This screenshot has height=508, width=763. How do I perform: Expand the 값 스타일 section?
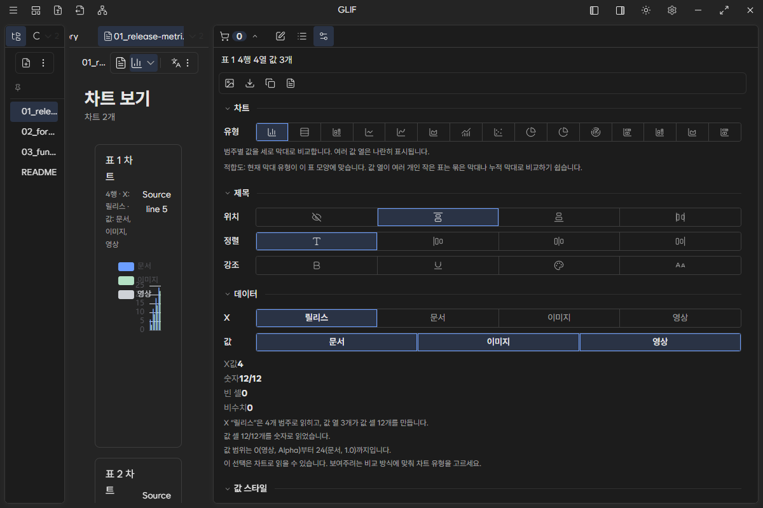click(x=245, y=488)
